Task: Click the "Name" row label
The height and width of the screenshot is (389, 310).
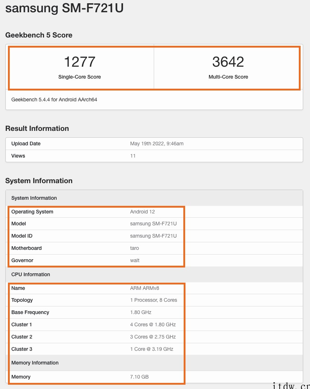Action: point(18,288)
